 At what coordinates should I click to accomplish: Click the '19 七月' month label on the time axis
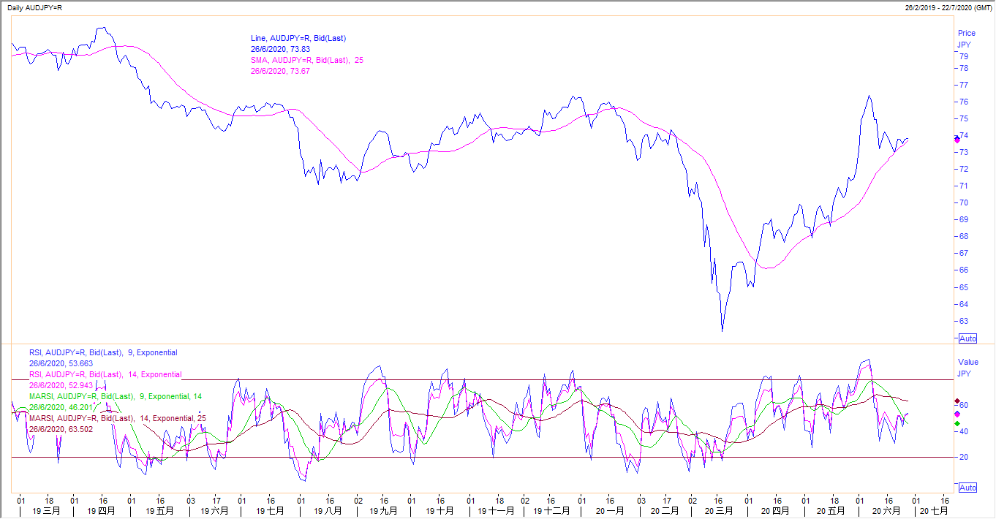coord(269,511)
